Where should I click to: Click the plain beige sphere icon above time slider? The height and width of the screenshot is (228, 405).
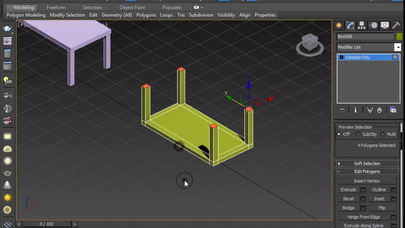coord(7,210)
